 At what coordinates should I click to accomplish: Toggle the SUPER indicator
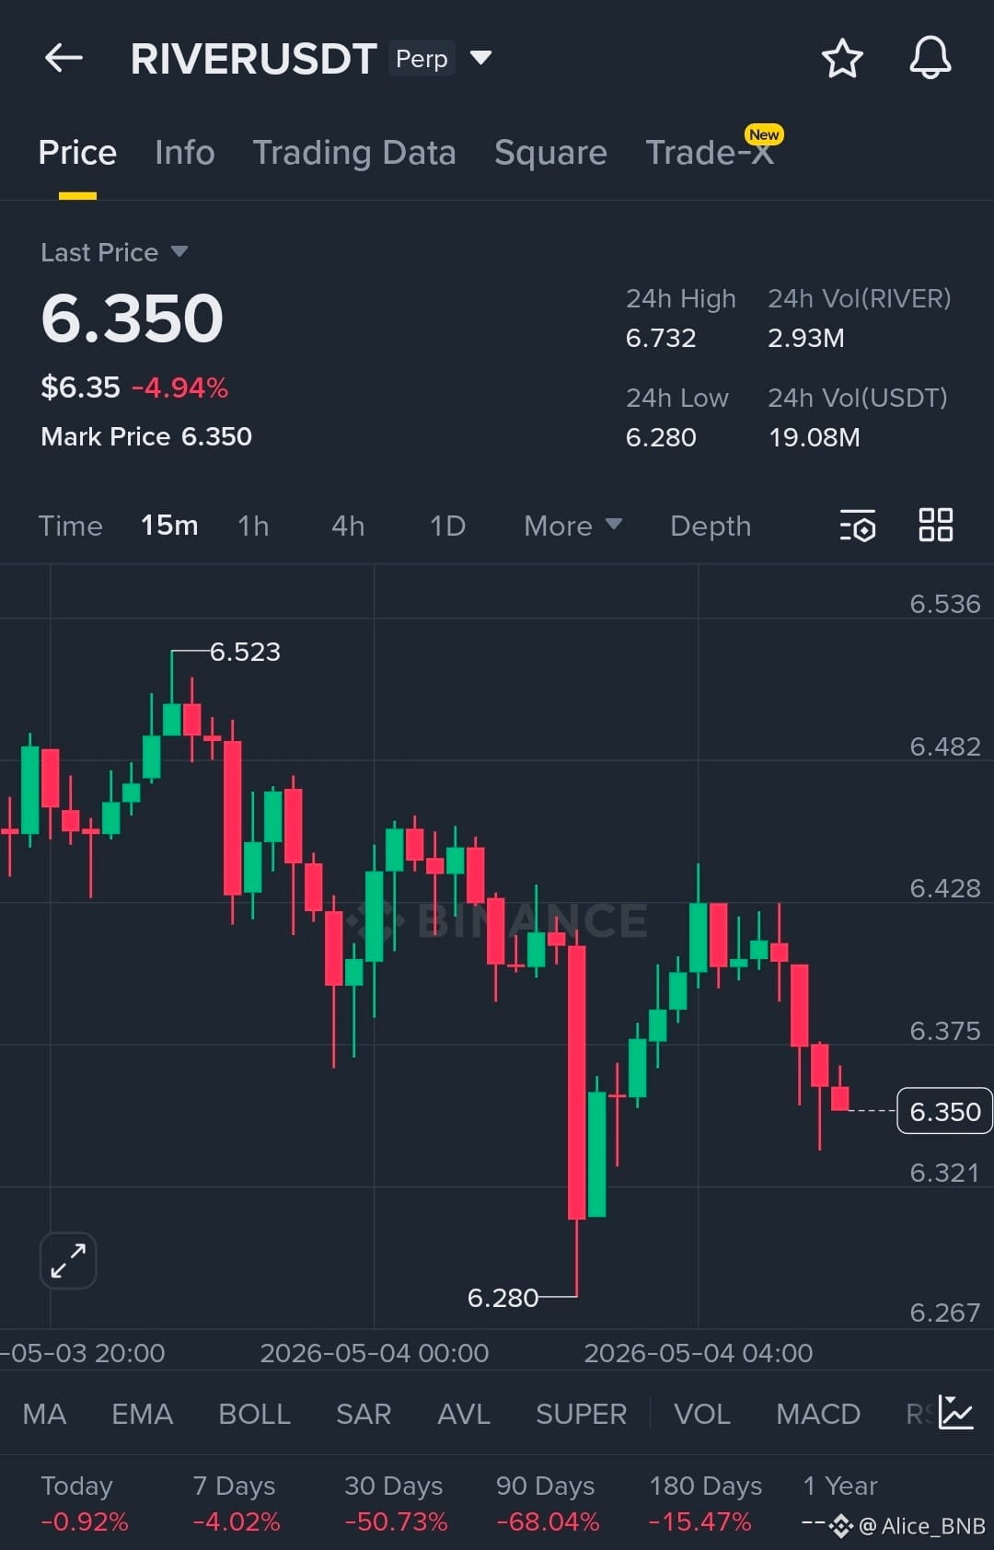(x=581, y=1414)
